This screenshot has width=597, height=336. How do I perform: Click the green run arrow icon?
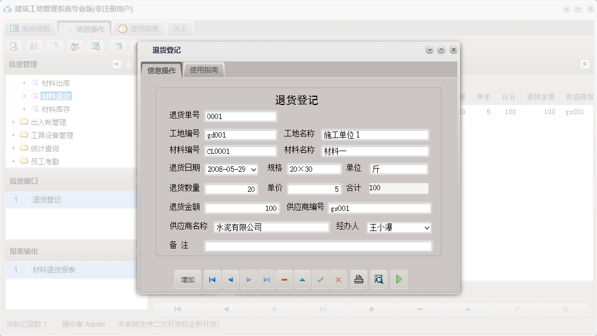(x=399, y=279)
